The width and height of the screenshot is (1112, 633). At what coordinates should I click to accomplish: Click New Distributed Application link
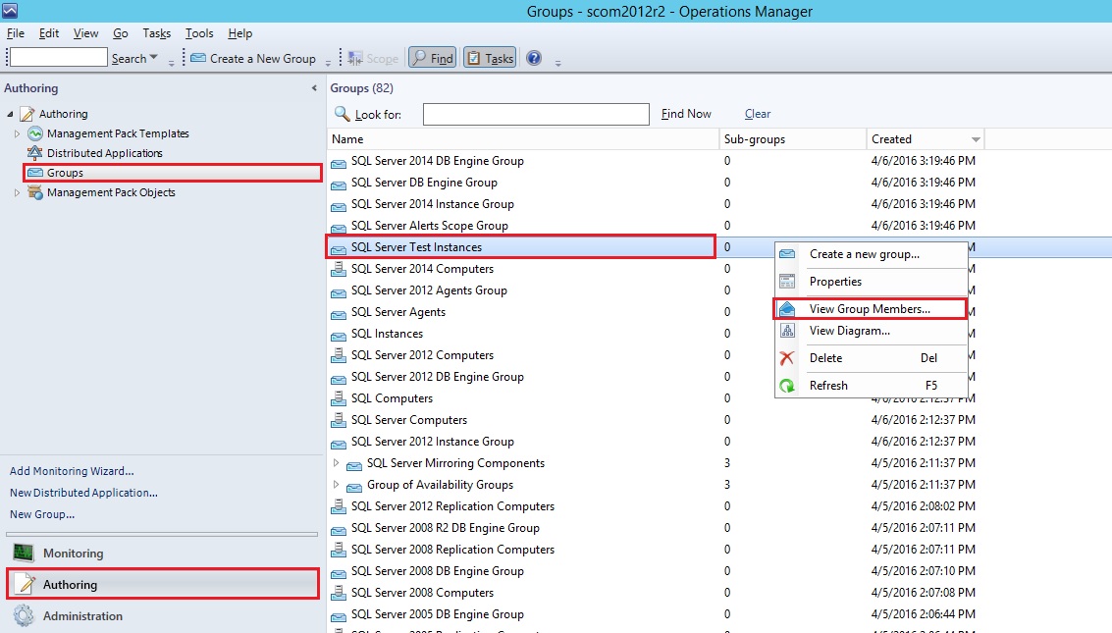[83, 493]
